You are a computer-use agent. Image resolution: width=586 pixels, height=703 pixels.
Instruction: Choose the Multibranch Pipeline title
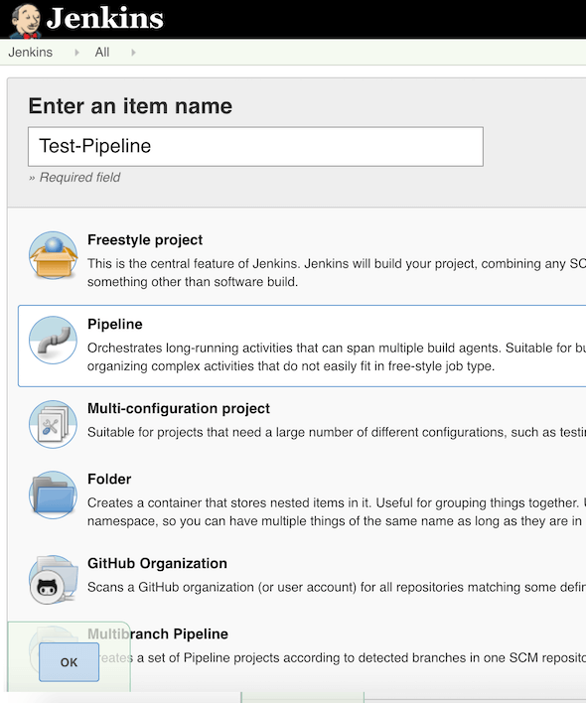tap(158, 633)
